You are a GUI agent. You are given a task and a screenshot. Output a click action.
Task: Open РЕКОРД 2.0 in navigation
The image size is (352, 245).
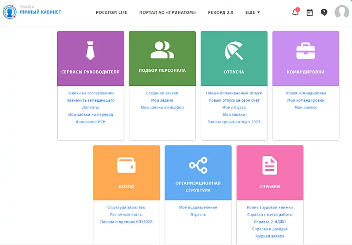click(x=220, y=12)
